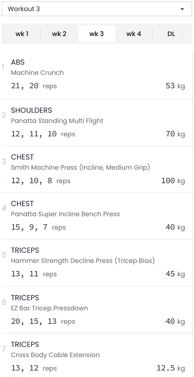Click the 53 kg weight value
Viewport: 194px width, 377px height.
175,86
